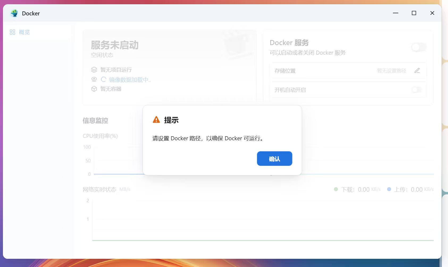Click the blue 上传 legend dot
Viewport: 448px width, 267px height.
pos(389,189)
